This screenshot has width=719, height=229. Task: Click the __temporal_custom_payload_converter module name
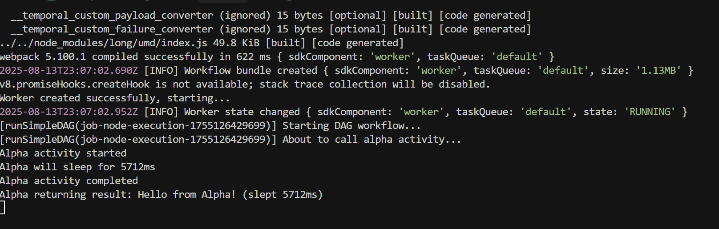(112, 16)
